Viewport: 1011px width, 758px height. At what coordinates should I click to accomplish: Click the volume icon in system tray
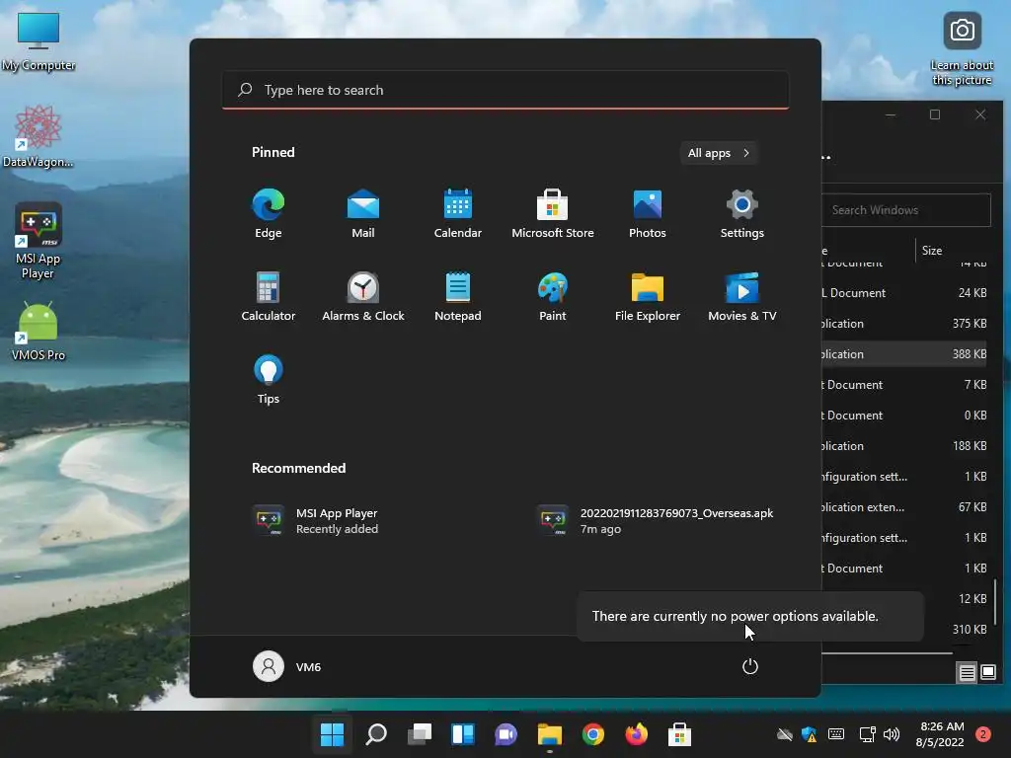click(892, 734)
